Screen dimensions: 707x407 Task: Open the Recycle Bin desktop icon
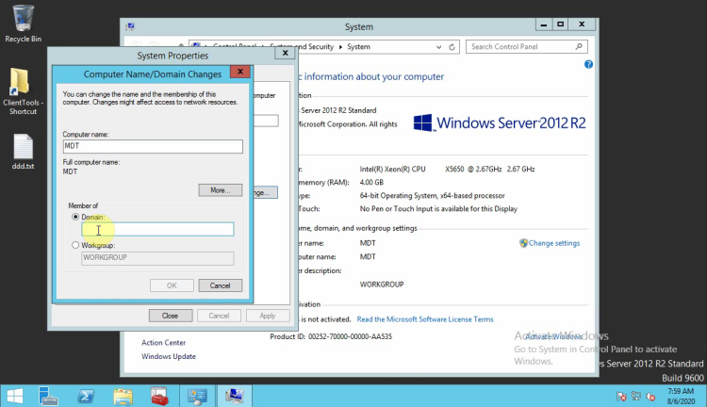pos(23,21)
